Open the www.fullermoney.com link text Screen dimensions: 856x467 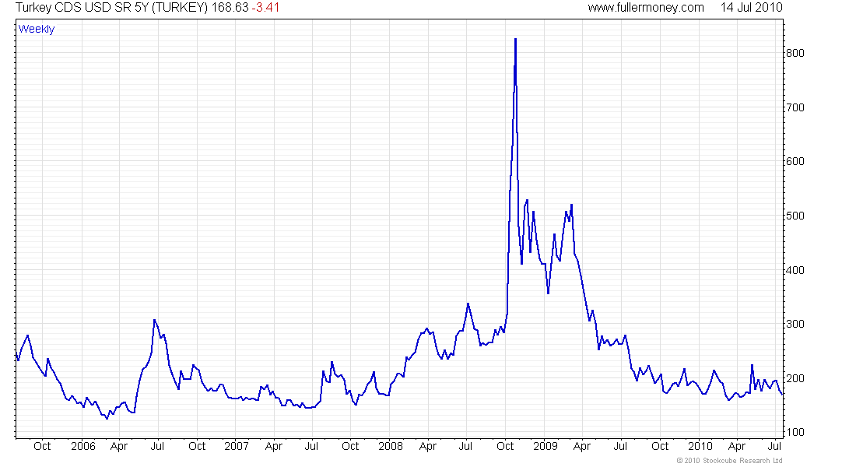click(646, 8)
